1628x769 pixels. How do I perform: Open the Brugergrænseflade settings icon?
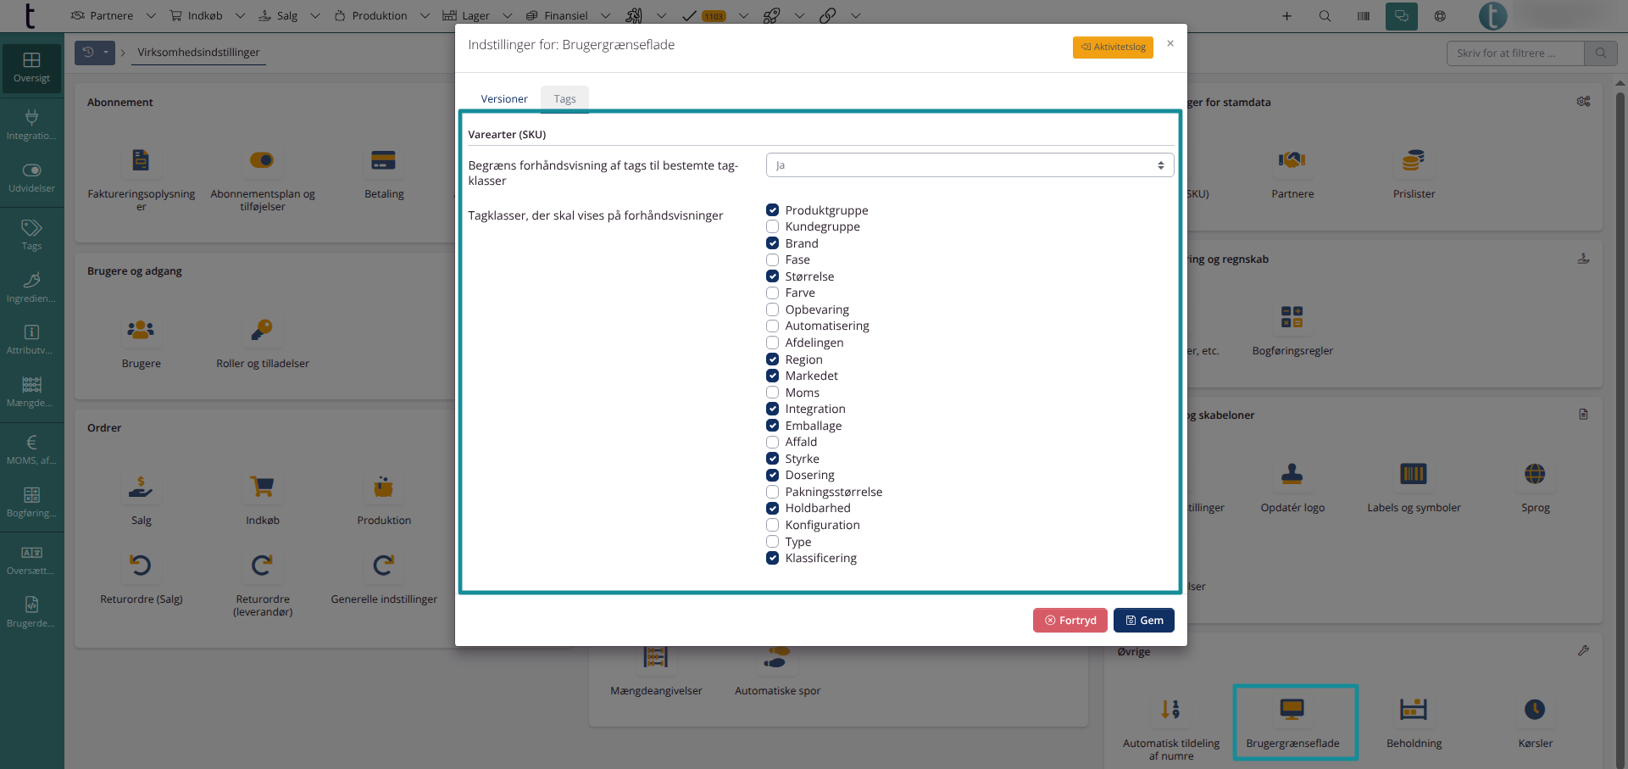click(1292, 710)
